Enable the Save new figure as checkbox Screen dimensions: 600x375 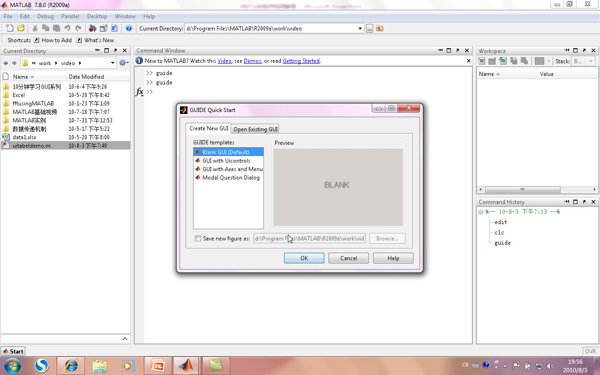198,238
